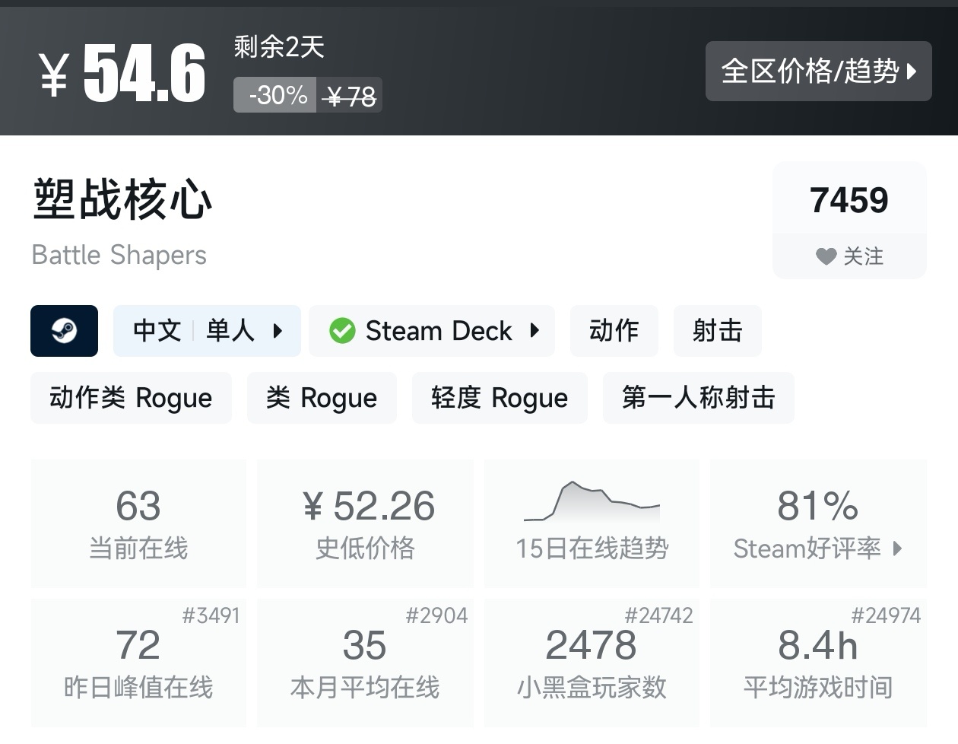Viewport: 958px width, 744px height.
Task: Click the green Steam Deck verified checkmark
Action: pos(342,331)
